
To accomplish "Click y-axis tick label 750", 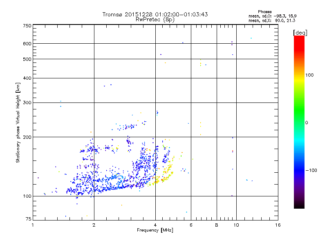I will point(27,26).
